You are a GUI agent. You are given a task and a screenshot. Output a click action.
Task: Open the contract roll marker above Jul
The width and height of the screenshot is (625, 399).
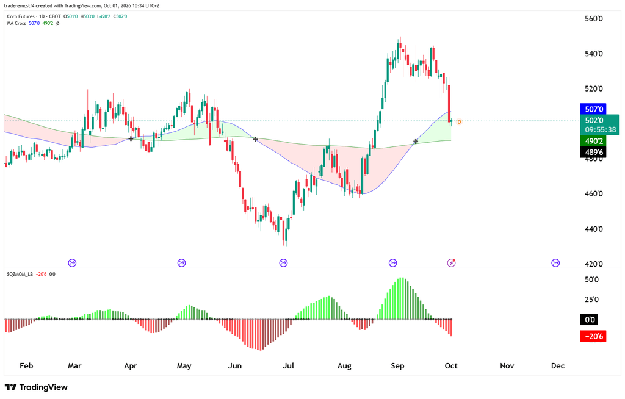(283, 263)
